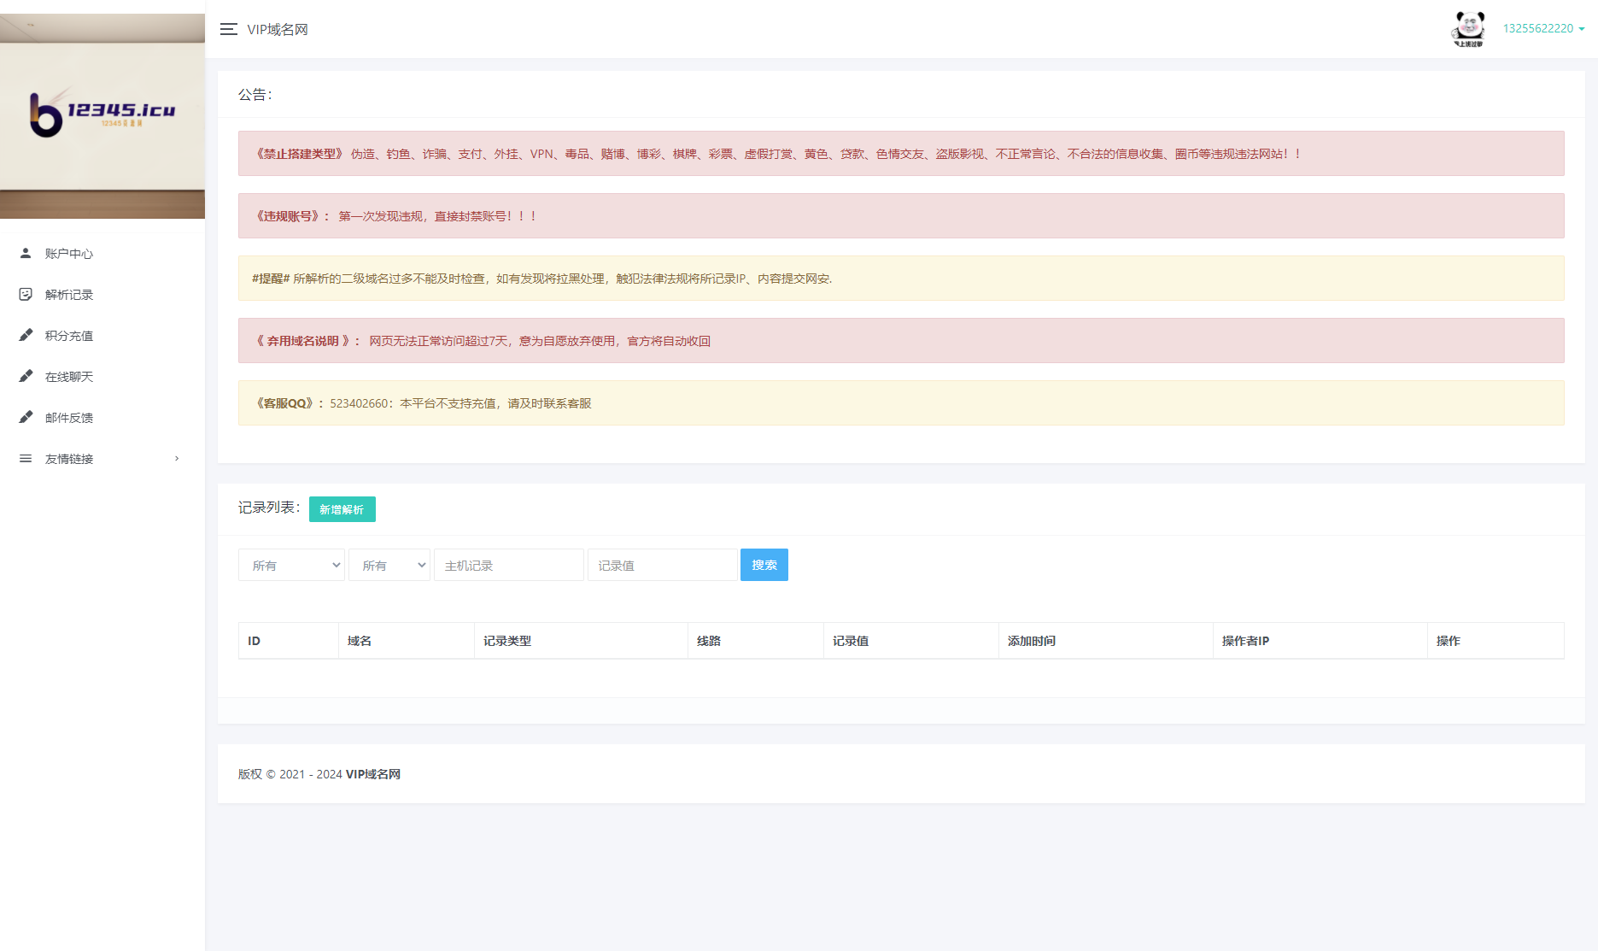Click the 新增解析 button

pos(342,509)
